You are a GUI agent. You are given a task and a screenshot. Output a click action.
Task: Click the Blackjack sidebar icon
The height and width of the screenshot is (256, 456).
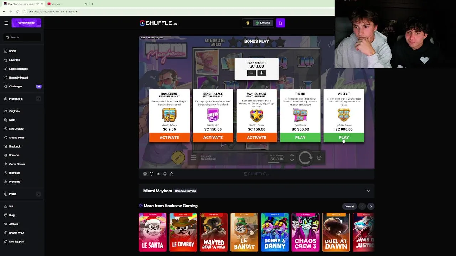coord(6,146)
